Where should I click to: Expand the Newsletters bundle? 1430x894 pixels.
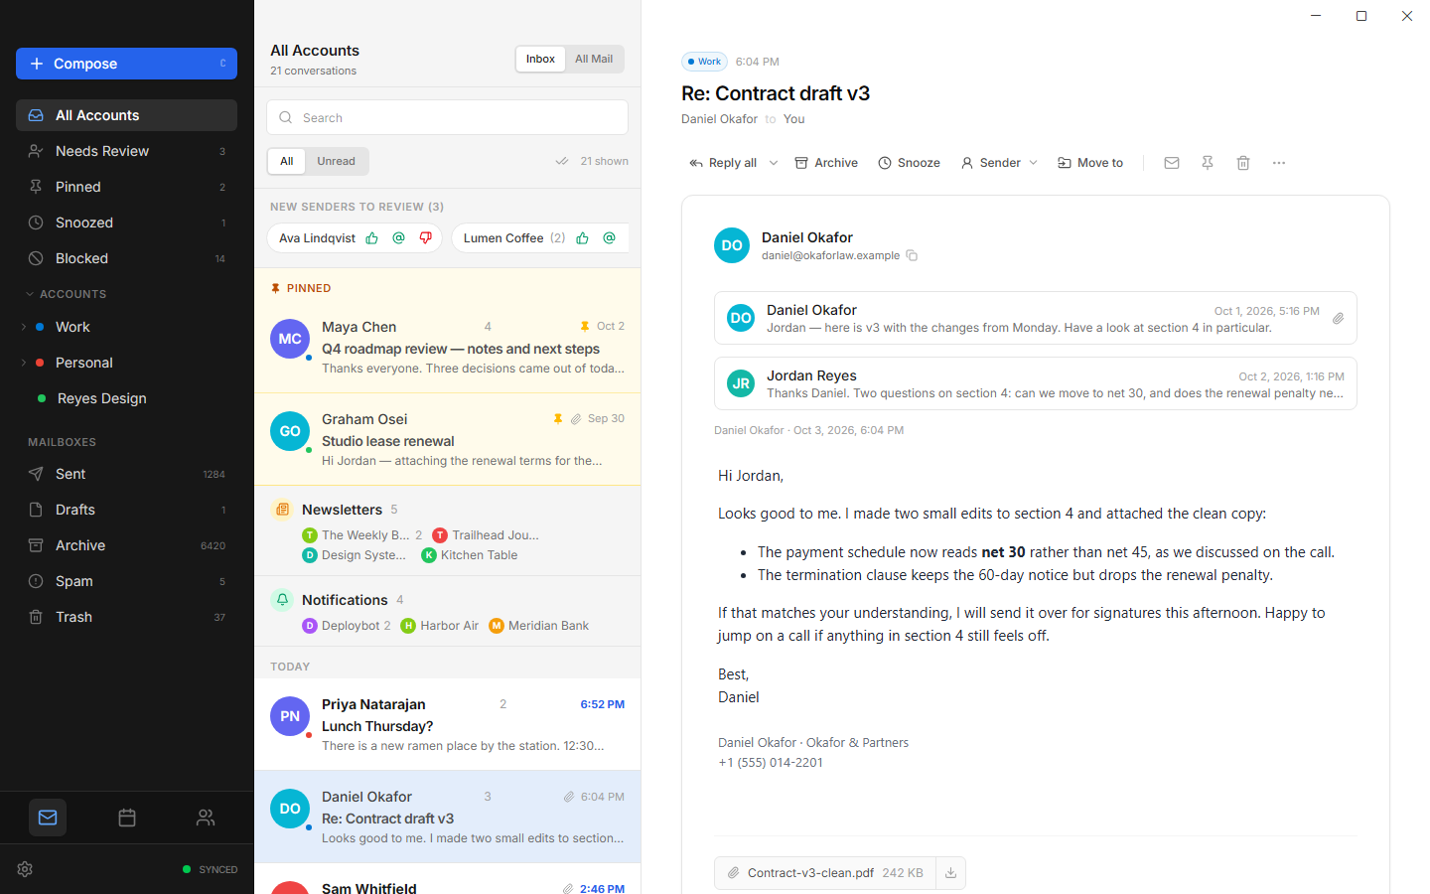point(447,530)
